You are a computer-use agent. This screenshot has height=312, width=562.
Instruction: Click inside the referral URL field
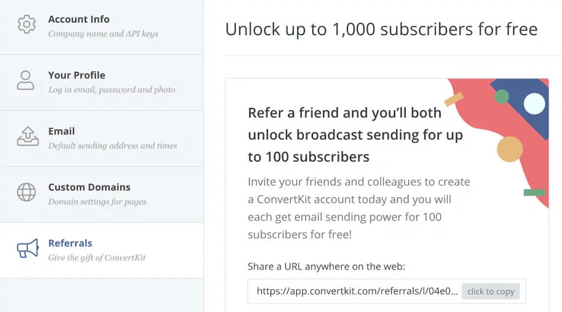tap(357, 291)
